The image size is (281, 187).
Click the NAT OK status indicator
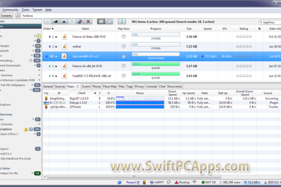click(x=208, y=182)
